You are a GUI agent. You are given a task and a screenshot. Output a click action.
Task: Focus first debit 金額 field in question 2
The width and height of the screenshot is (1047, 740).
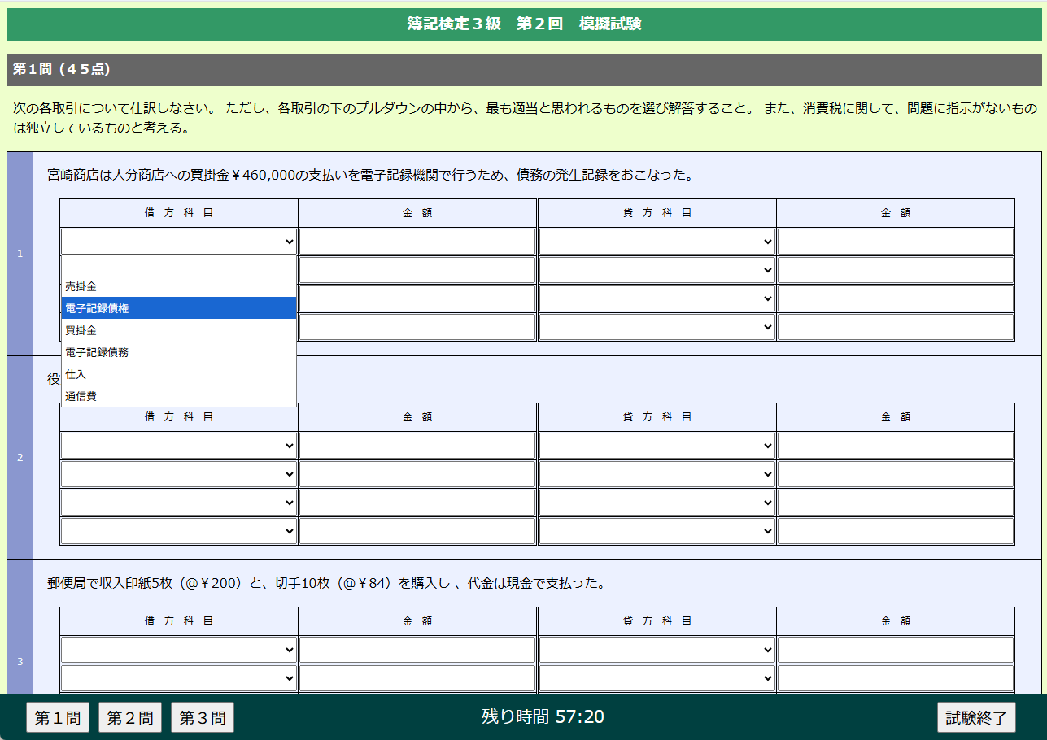tap(417, 446)
